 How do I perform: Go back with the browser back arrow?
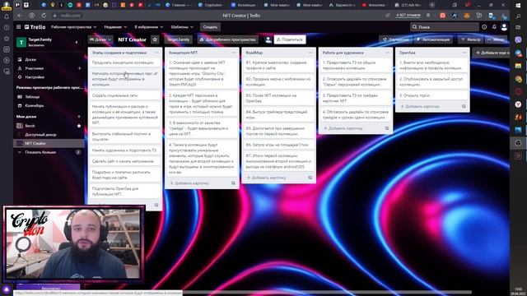[x=20, y=16]
